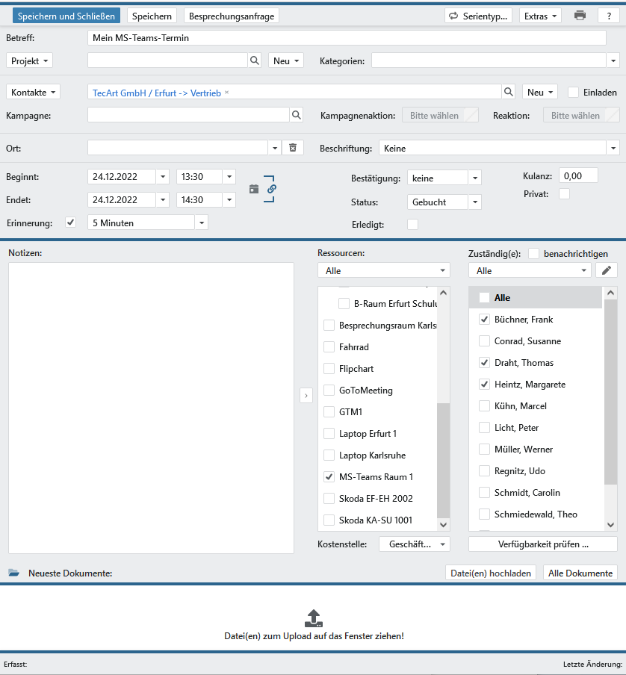
Task: Click the calendar icon beside the date fields
Action: (254, 189)
